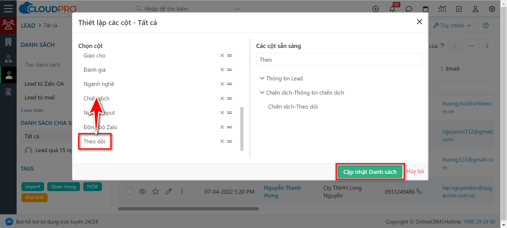The width and height of the screenshot is (507, 228).
Task: Go to next page arrow
Action: point(487,46)
